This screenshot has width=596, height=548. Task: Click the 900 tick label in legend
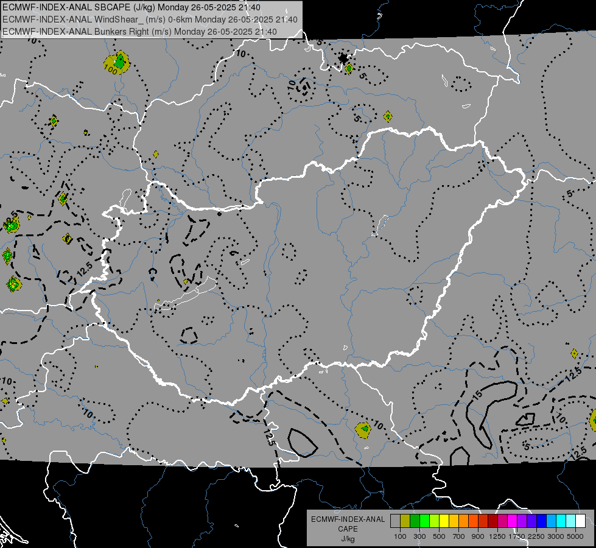(x=478, y=536)
